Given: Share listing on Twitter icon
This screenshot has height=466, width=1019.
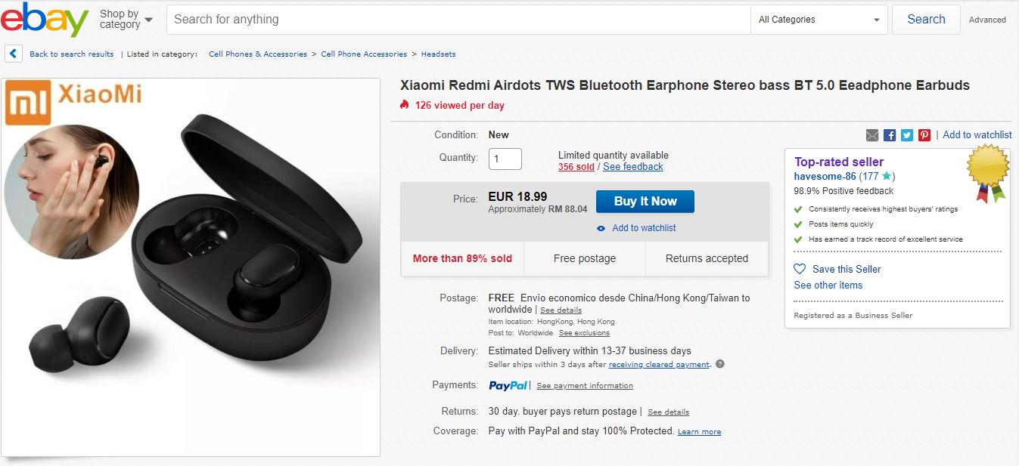Looking at the screenshot, I should (907, 135).
